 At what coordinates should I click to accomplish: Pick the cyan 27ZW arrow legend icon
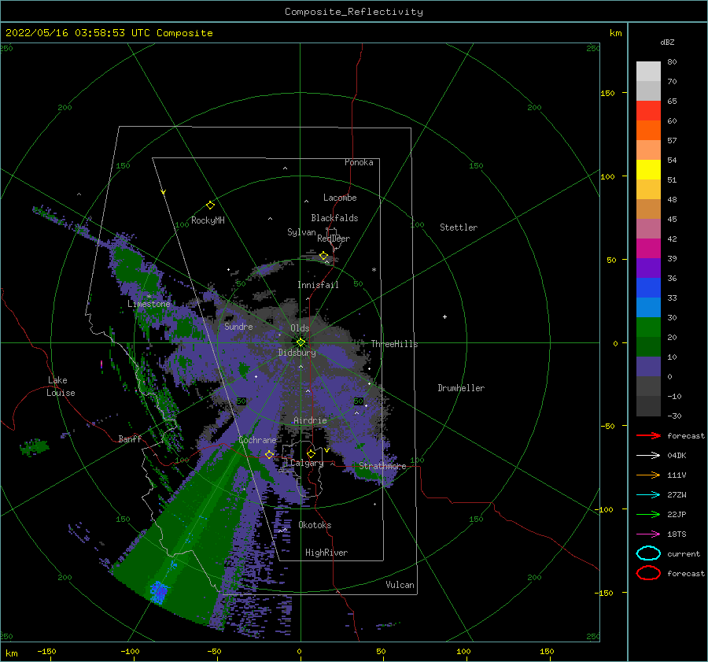pyautogui.click(x=648, y=495)
